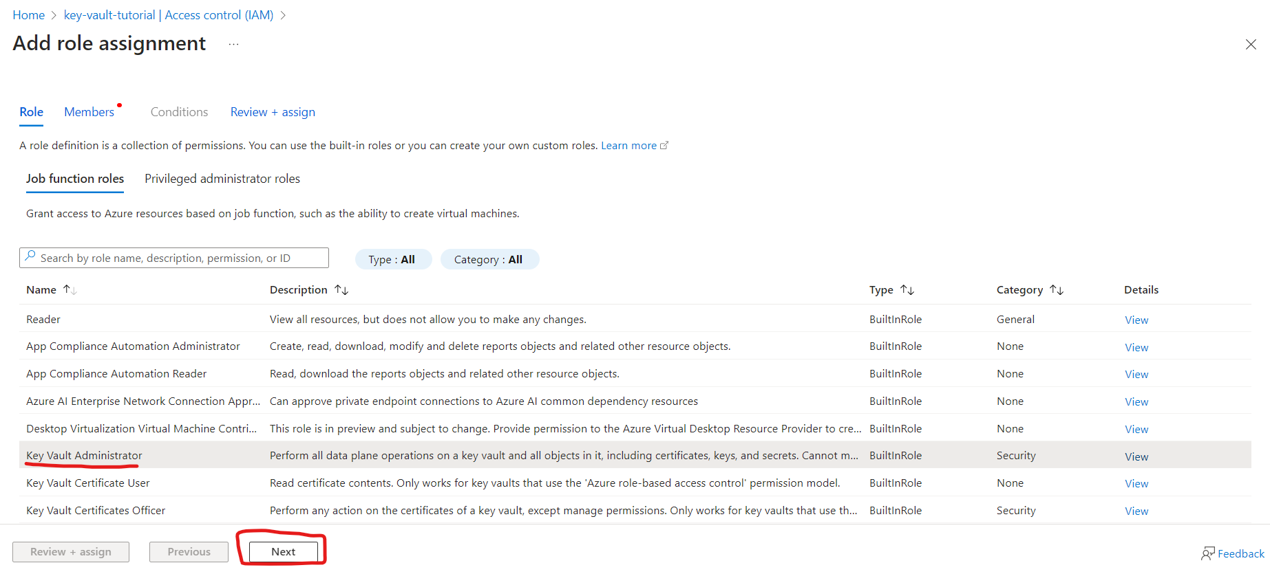Select the Privileged administrator roles tab

pos(222,179)
